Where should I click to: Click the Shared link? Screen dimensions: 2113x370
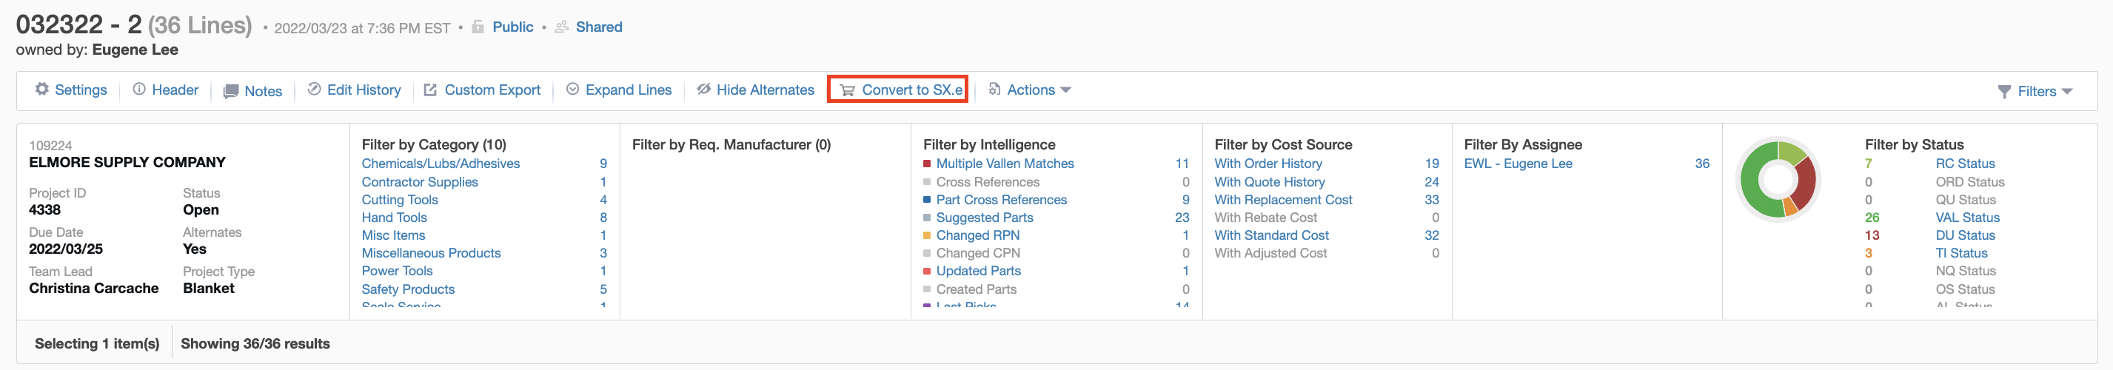(x=599, y=27)
